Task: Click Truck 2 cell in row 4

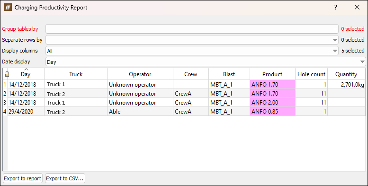Action: [76, 111]
